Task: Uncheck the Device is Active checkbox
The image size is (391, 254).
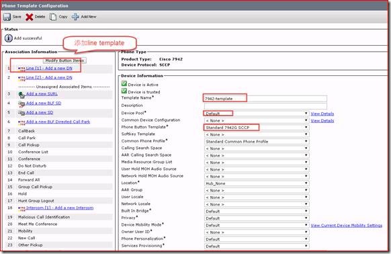Action: pos(124,83)
